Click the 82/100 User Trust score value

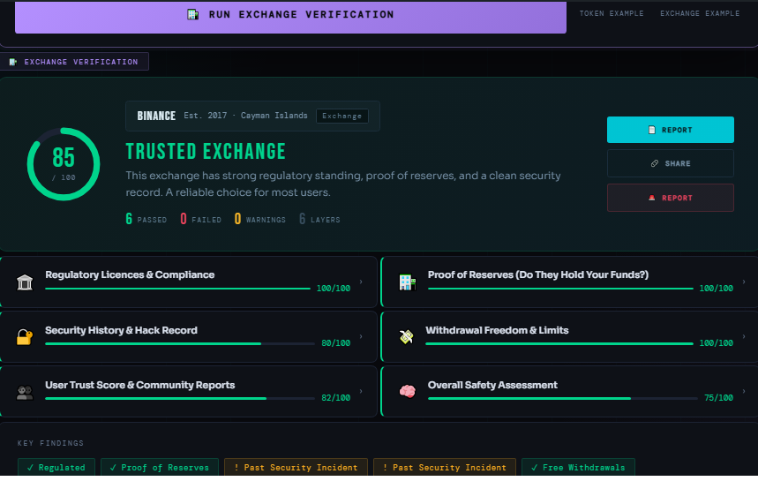335,397
